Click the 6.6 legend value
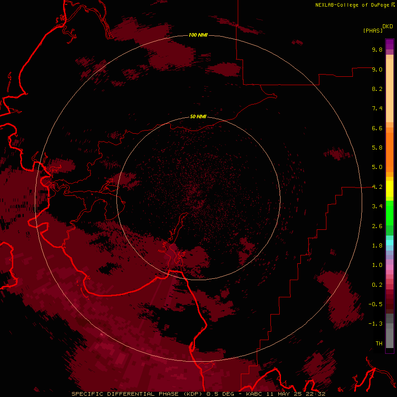The image size is (397, 397). click(x=377, y=128)
